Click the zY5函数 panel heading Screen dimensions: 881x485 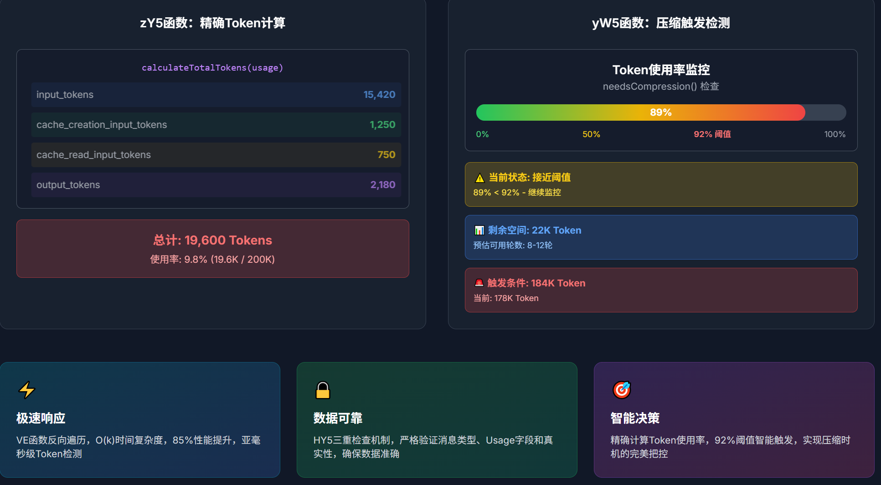pos(212,23)
